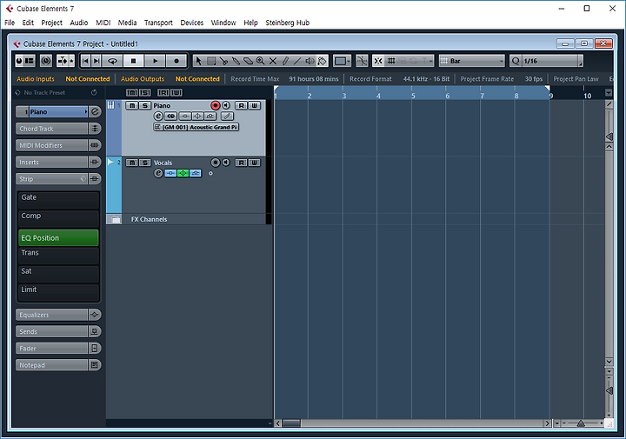Select the Play speaker tool
Image resolution: width=626 pixels, height=439 pixels.
point(310,61)
